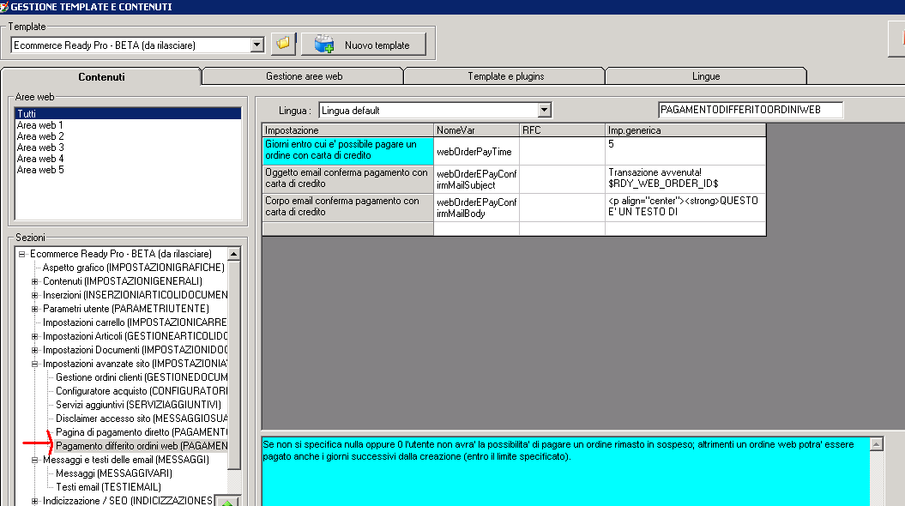
Task: Select Impostazioni carrello tree item
Action: (135, 322)
